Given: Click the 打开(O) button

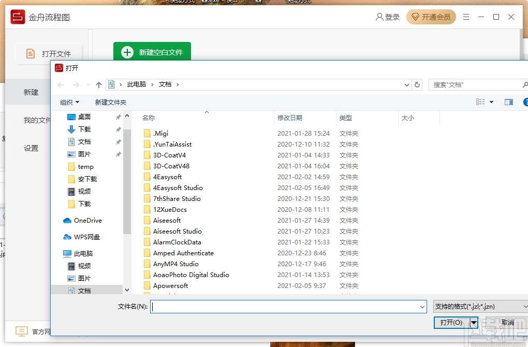Looking at the screenshot, I should click(x=451, y=323).
